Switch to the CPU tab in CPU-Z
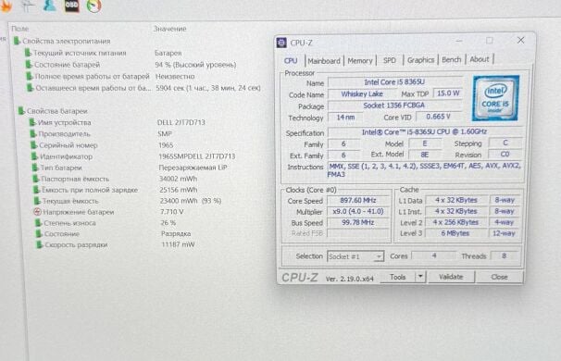Viewport: 561px width, 361px height. 291,60
